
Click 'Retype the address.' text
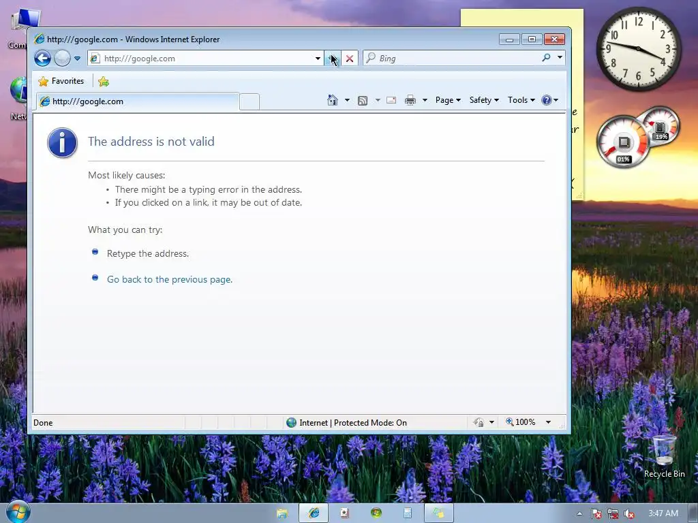[x=148, y=253]
